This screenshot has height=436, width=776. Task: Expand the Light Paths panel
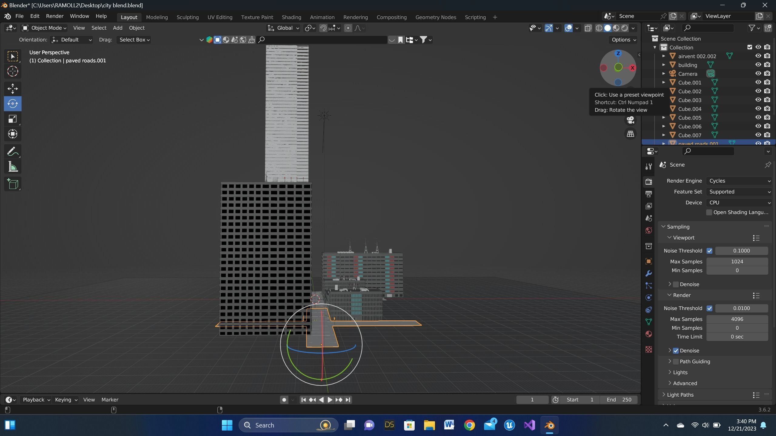(680, 395)
